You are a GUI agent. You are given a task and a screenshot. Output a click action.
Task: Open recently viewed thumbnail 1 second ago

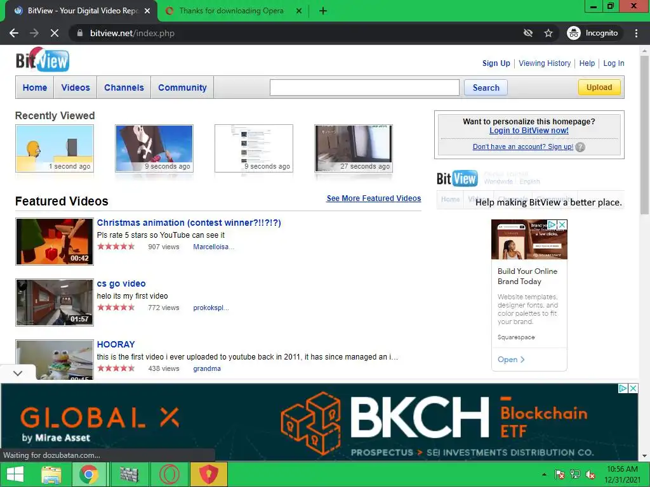pos(55,148)
